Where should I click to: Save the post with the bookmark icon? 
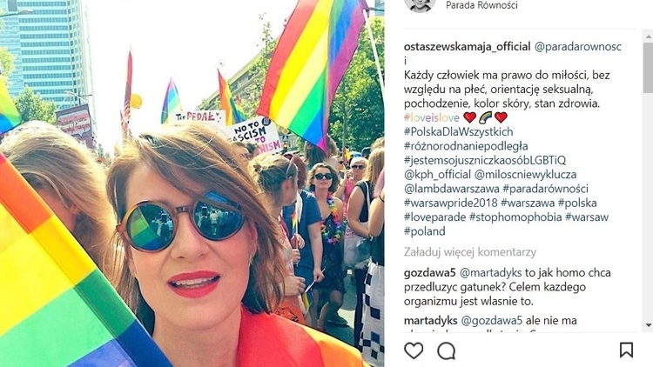[626, 350]
